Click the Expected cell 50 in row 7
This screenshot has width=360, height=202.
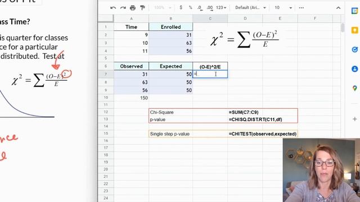[x=171, y=74]
